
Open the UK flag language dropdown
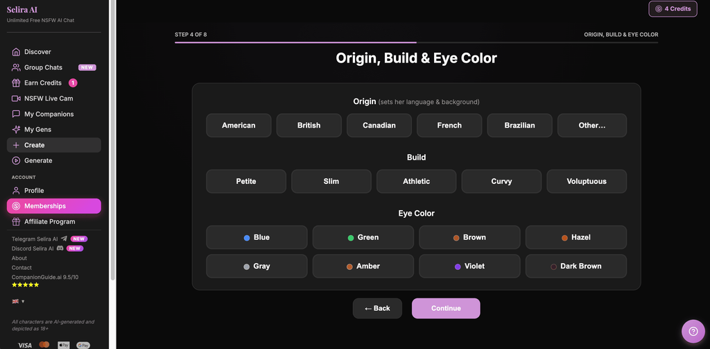pos(18,301)
